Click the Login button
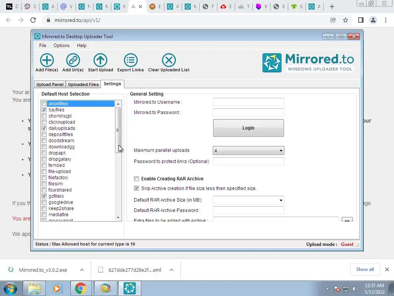This screenshot has height=296, width=394. click(248, 128)
